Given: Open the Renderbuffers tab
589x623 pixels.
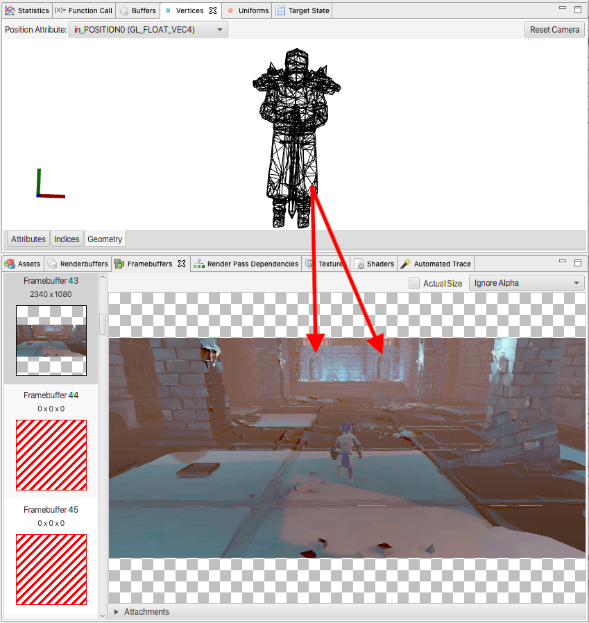Looking at the screenshot, I should click(78, 264).
